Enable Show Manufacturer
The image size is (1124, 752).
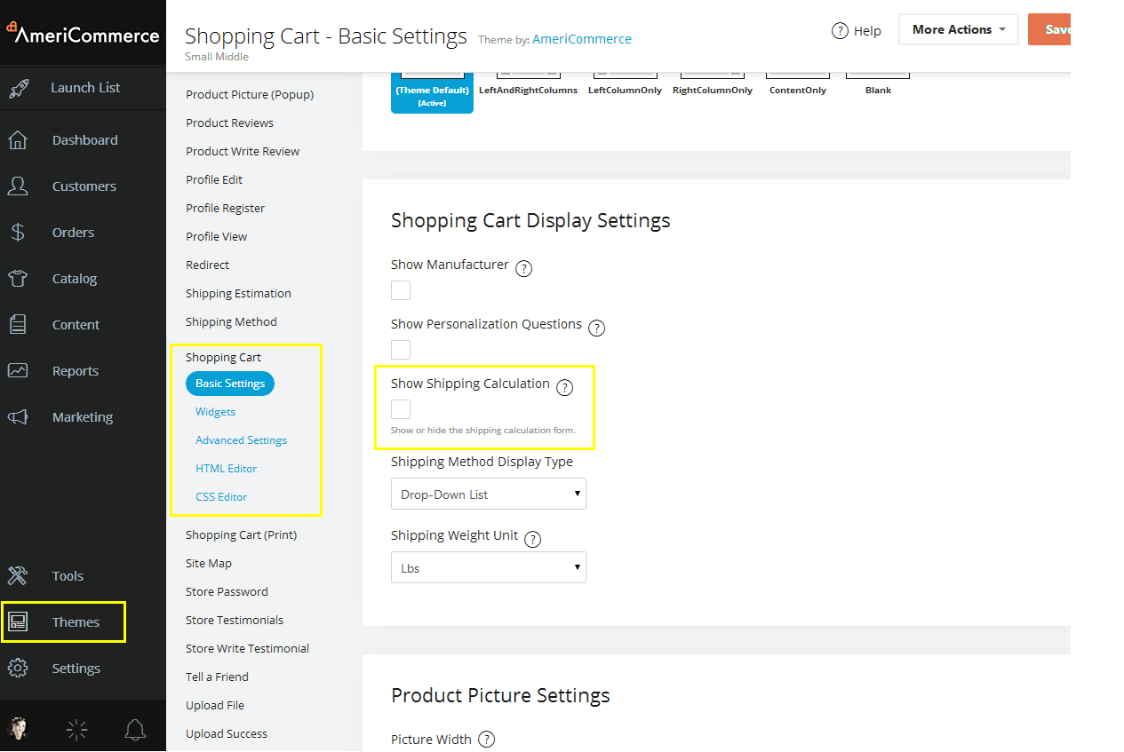tap(400, 289)
